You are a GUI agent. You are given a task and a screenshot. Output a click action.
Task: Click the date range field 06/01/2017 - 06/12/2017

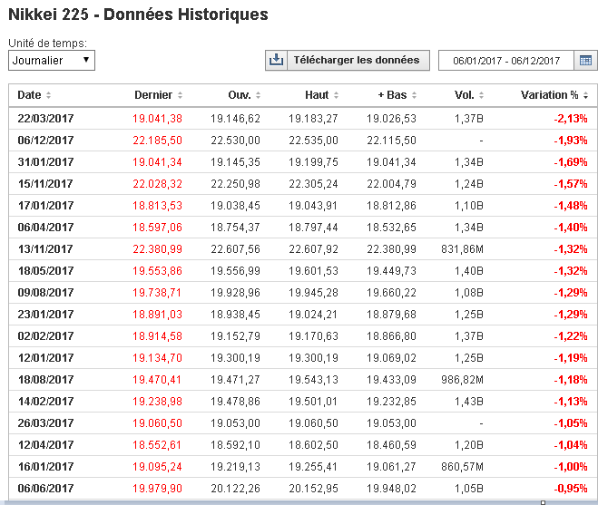(506, 60)
